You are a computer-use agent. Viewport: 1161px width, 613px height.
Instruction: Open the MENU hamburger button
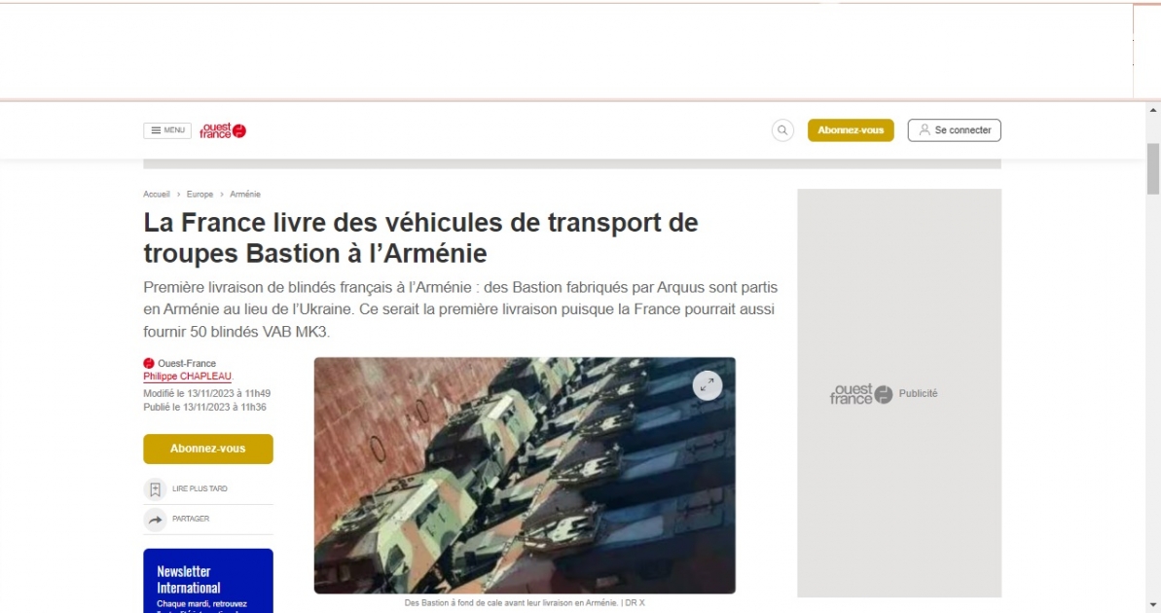(167, 130)
